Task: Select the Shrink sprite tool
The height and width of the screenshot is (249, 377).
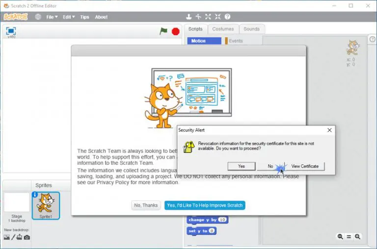Action: 218,17
